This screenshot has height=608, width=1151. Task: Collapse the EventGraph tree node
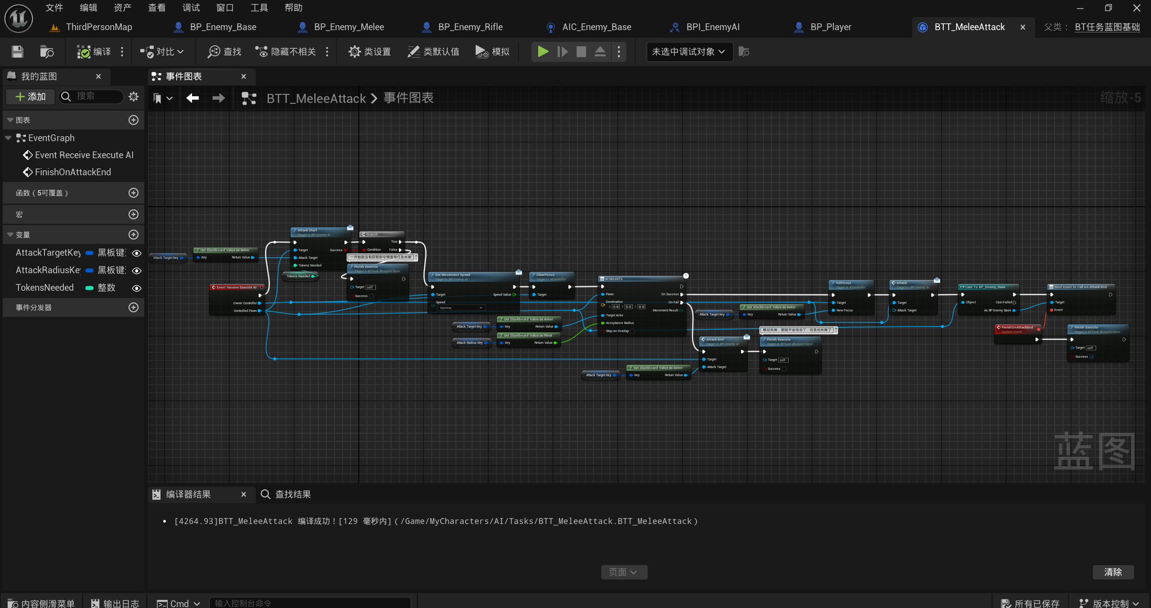tap(8, 138)
